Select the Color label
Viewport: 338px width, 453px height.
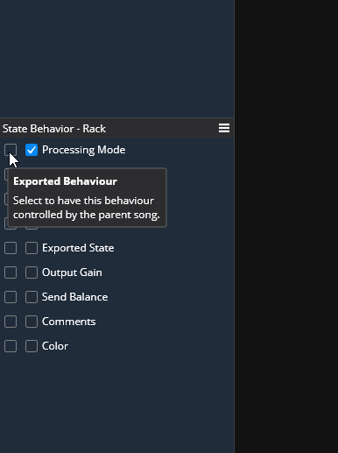(x=55, y=346)
